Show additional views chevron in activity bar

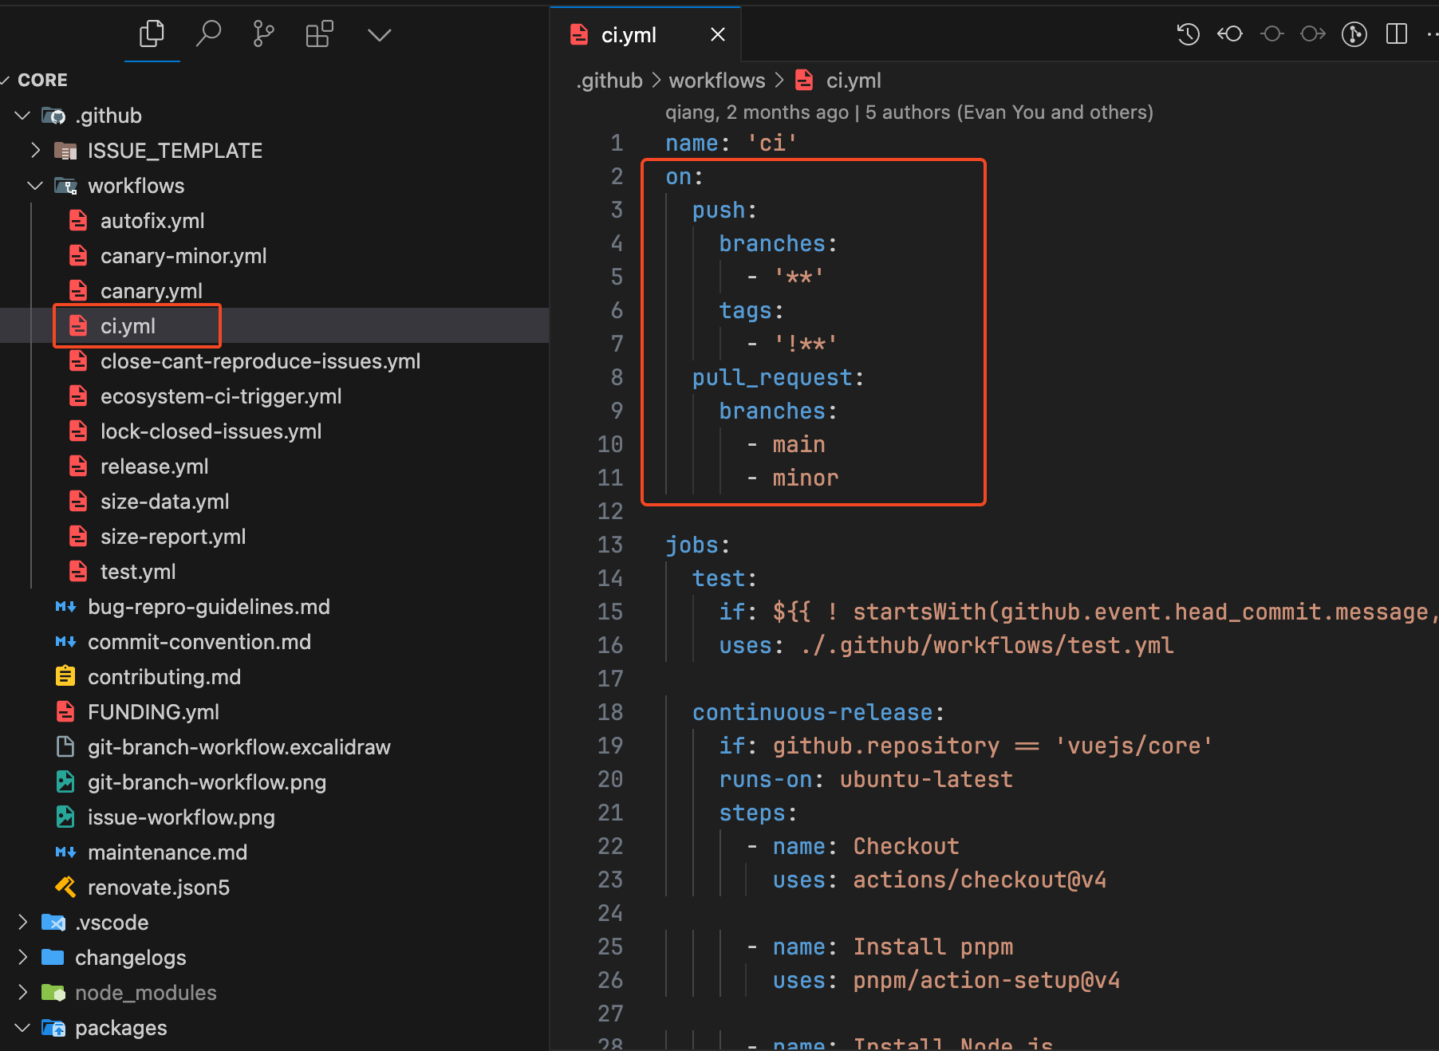[x=379, y=35]
